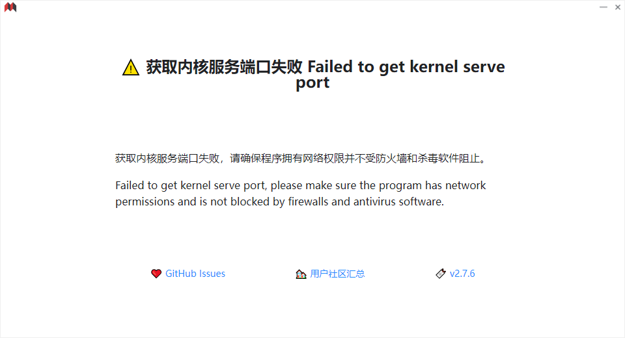Close the kernel port error window
The width and height of the screenshot is (625, 338).
(617, 7)
